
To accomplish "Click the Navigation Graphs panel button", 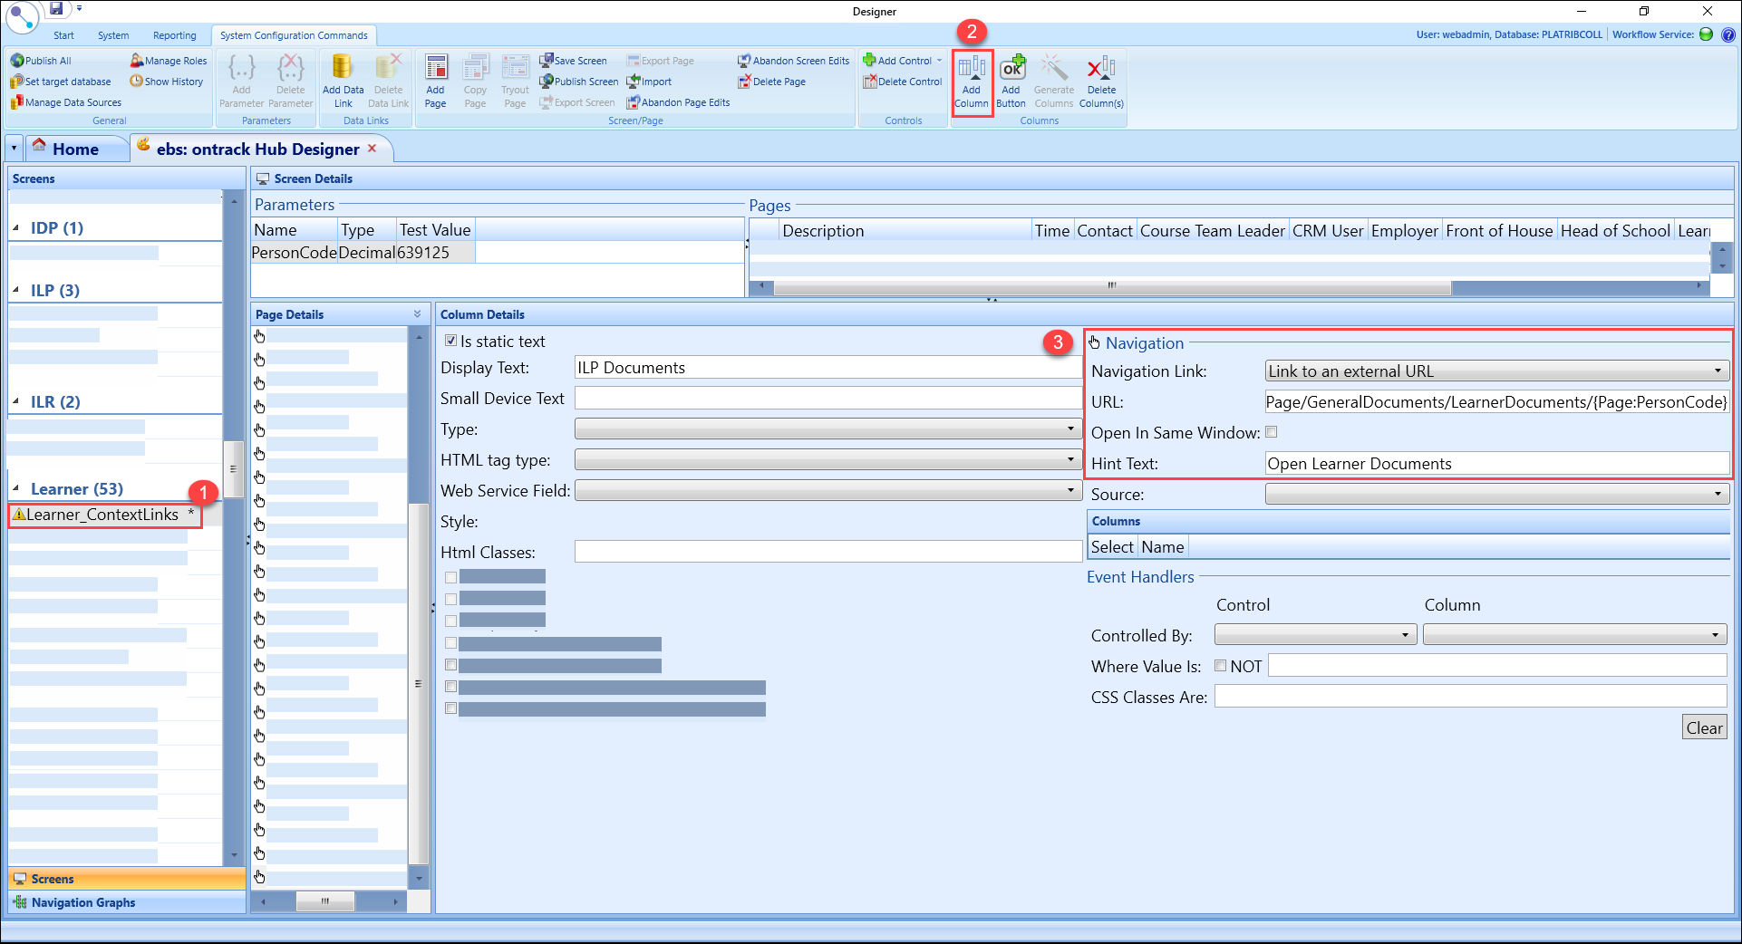I will pos(82,902).
